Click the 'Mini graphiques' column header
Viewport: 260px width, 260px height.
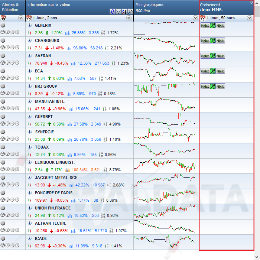click(166, 7)
